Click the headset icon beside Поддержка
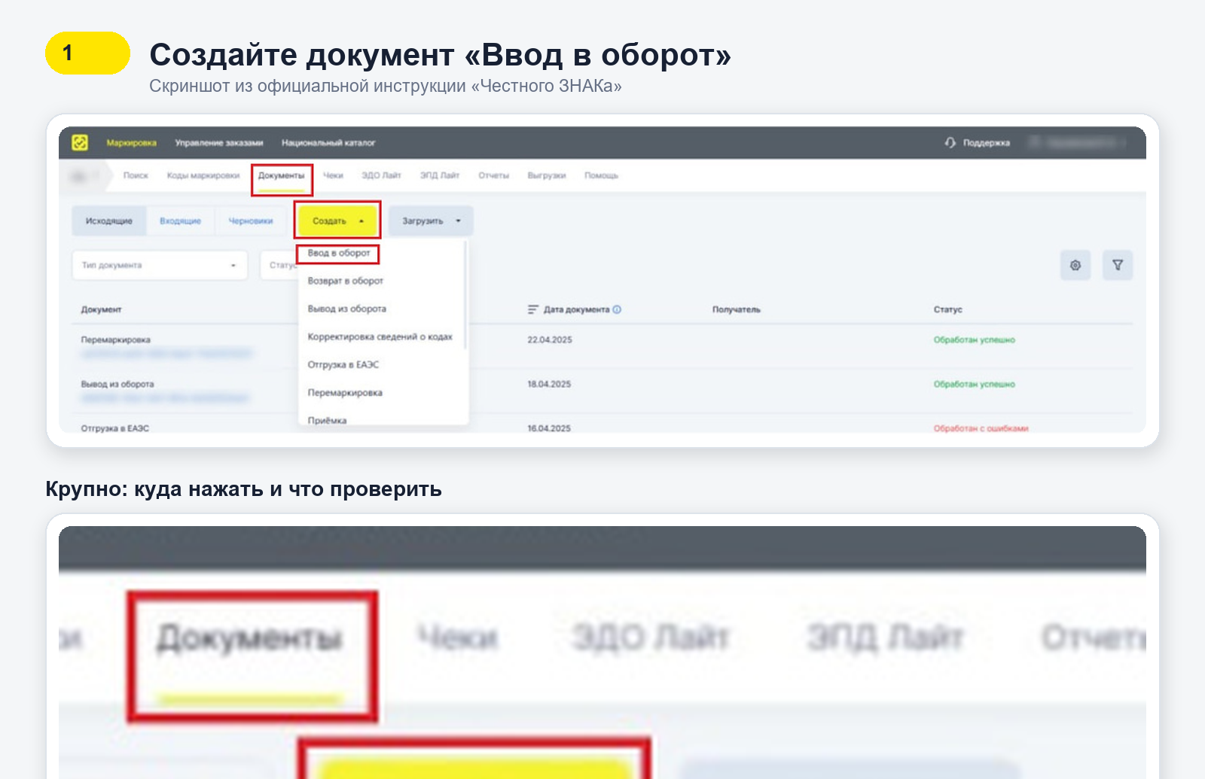Screen dimensions: 1205x779 coord(950,142)
